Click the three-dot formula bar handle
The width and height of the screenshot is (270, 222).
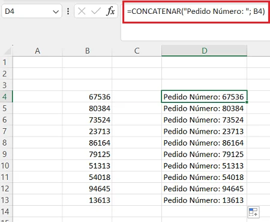point(68,11)
